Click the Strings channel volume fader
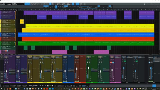The height and width of the screenshot is (90, 160). pyautogui.click(x=88, y=68)
